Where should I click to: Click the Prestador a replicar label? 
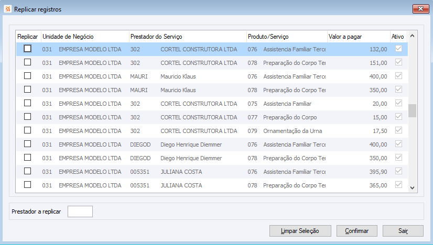coord(36,211)
